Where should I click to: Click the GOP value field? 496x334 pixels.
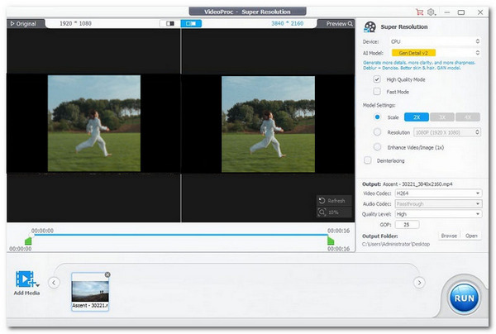[407, 225]
